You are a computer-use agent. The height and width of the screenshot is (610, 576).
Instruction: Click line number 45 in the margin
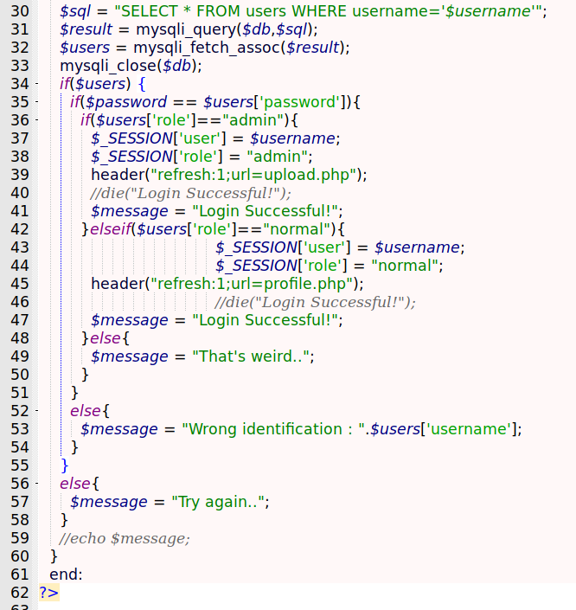tap(20, 284)
